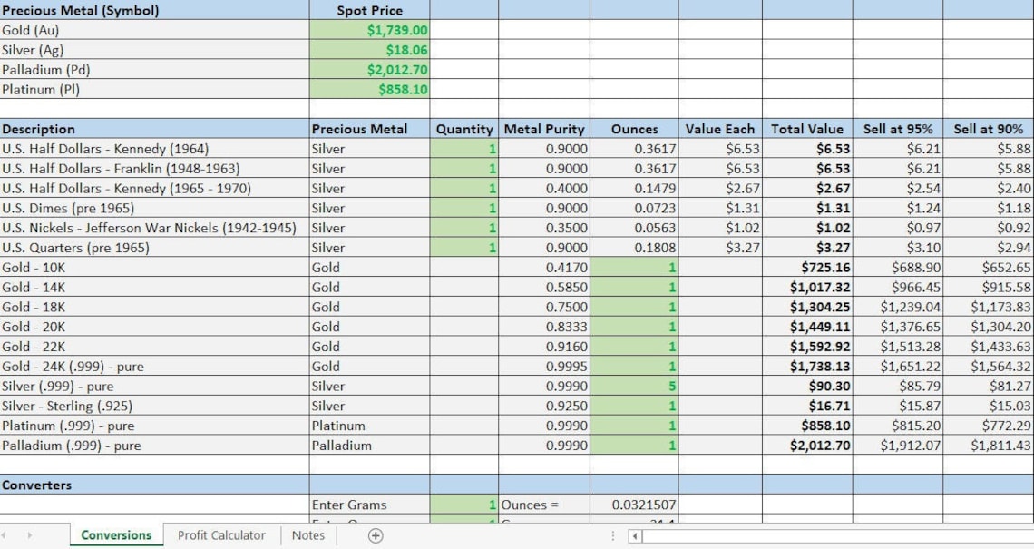Click the 'Sell at 90%' column header

[x=988, y=129]
